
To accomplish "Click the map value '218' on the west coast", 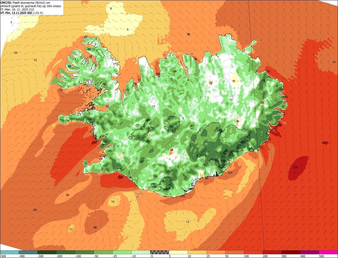I will 94,142.
